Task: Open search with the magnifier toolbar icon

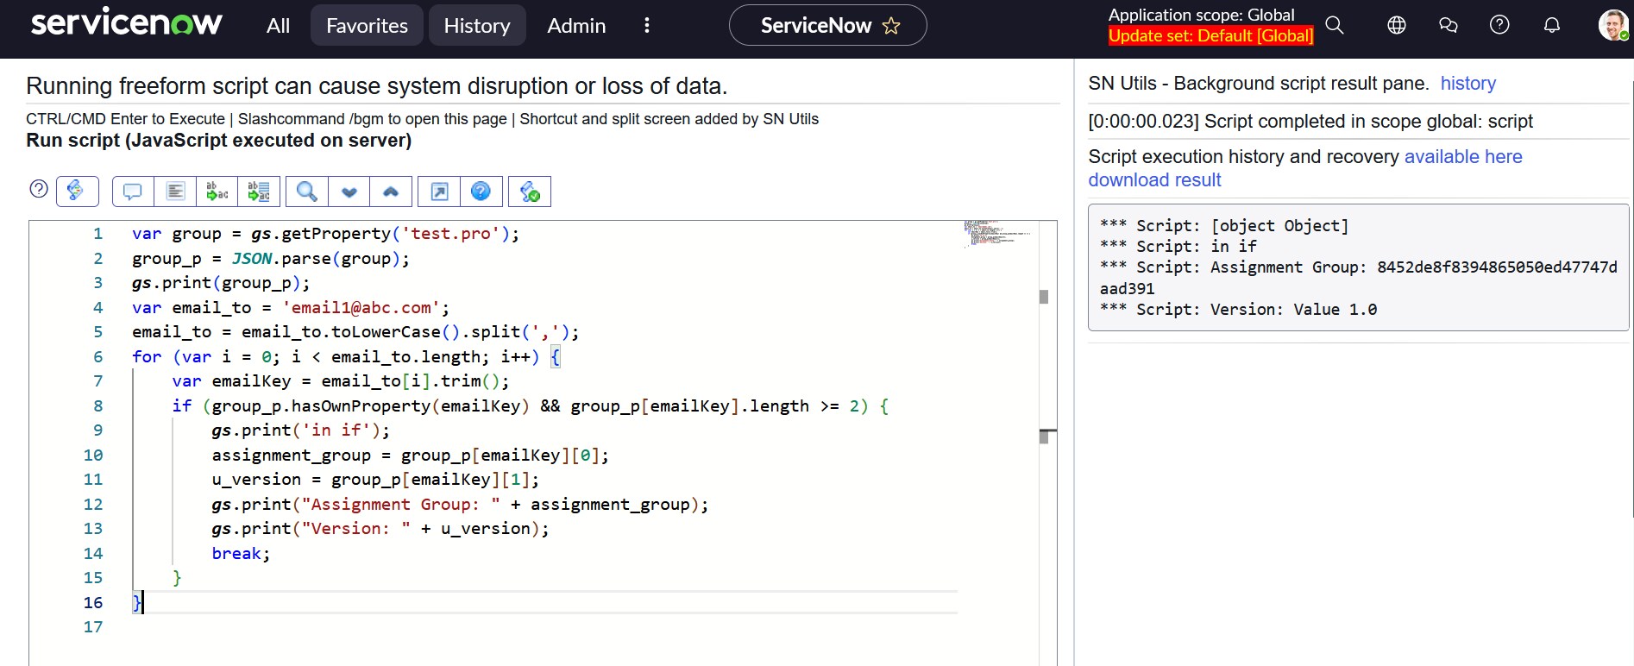Action: (x=306, y=192)
